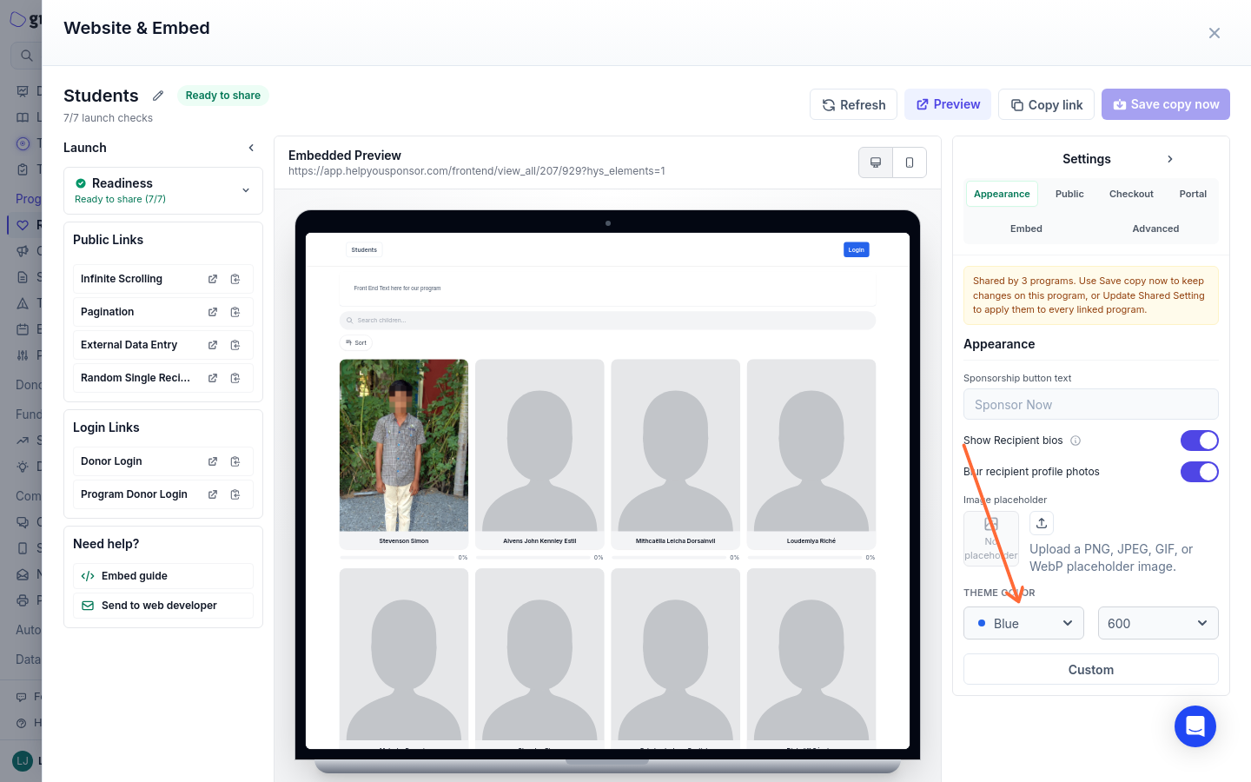Switch preview to desktop view
1251x782 pixels.
tap(876, 162)
